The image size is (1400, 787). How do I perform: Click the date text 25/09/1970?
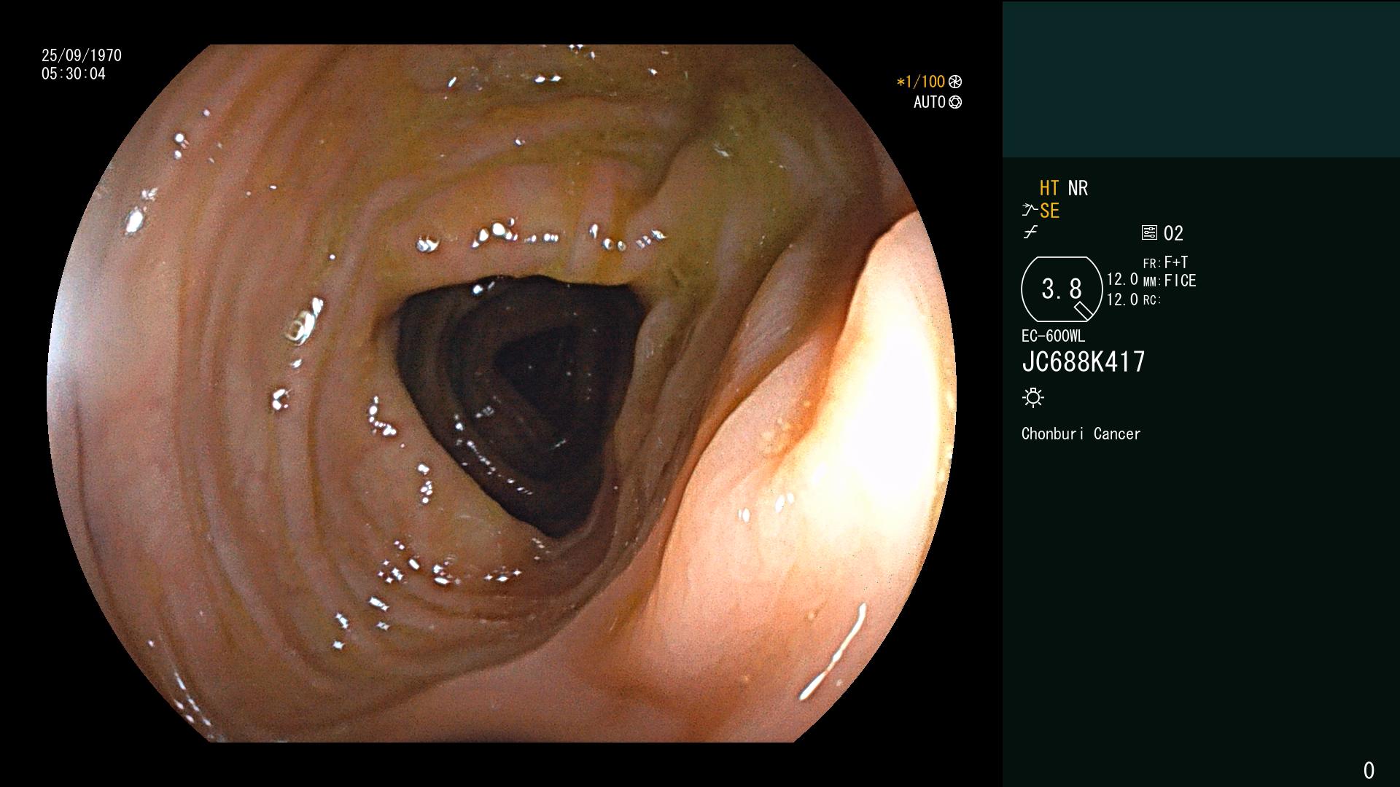tap(82, 55)
